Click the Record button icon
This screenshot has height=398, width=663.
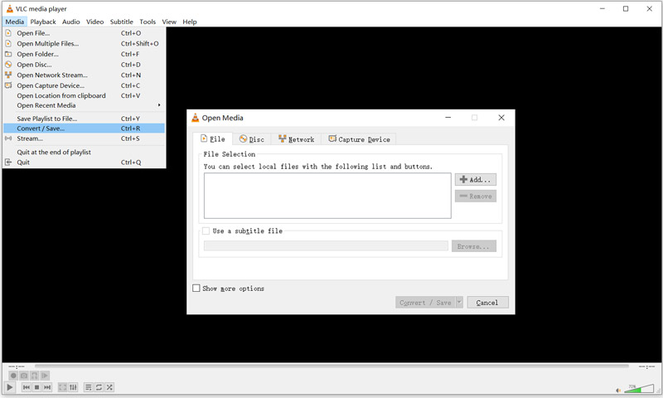tap(13, 376)
